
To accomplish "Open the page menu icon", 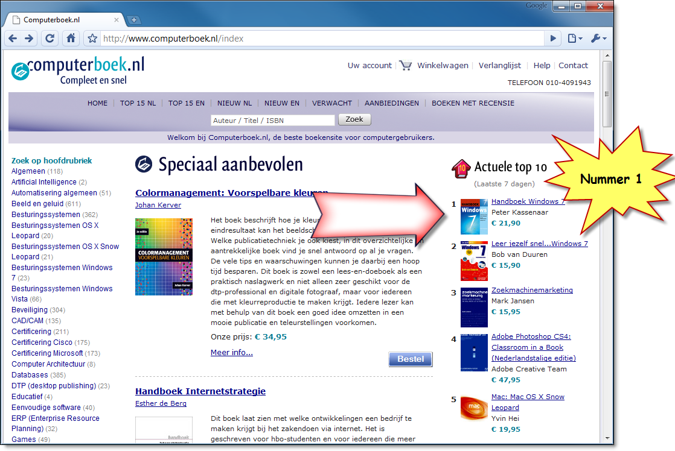I will pos(575,38).
